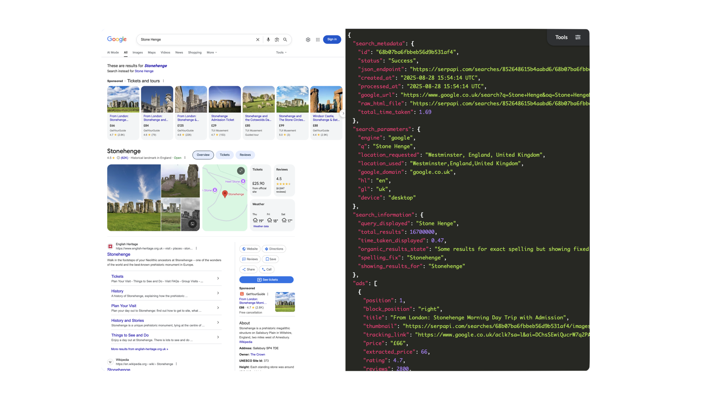Open the Tools dropdown under search bar
Screen dimensions: 710x399
click(x=281, y=52)
